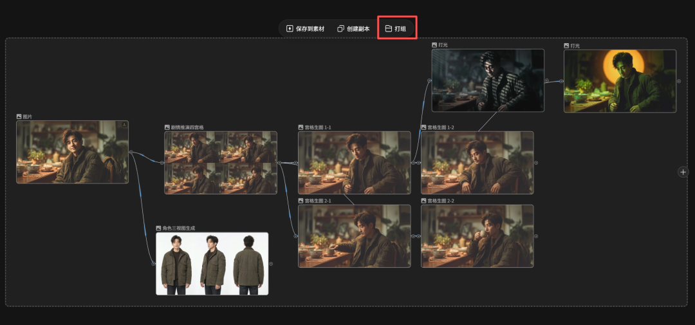
Task: Click the output port of 宫格生图 2-2
Action: (x=536, y=236)
